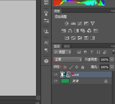Open the 正常 blend mode dropdown

coord(68,60)
